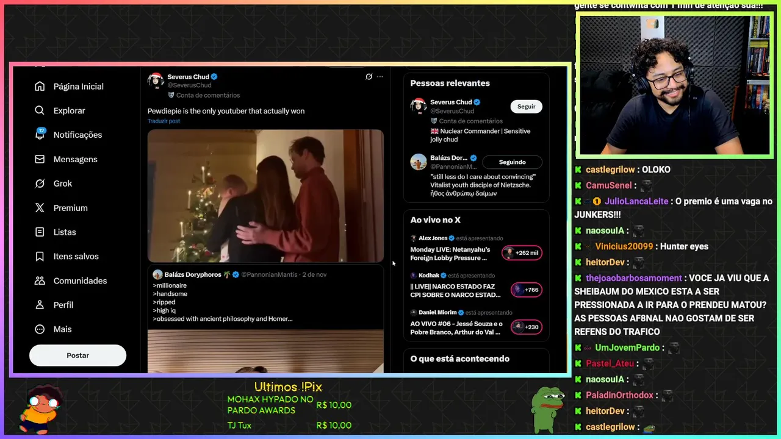Click the Postar button
Image resolution: width=781 pixels, height=439 pixels.
point(77,355)
